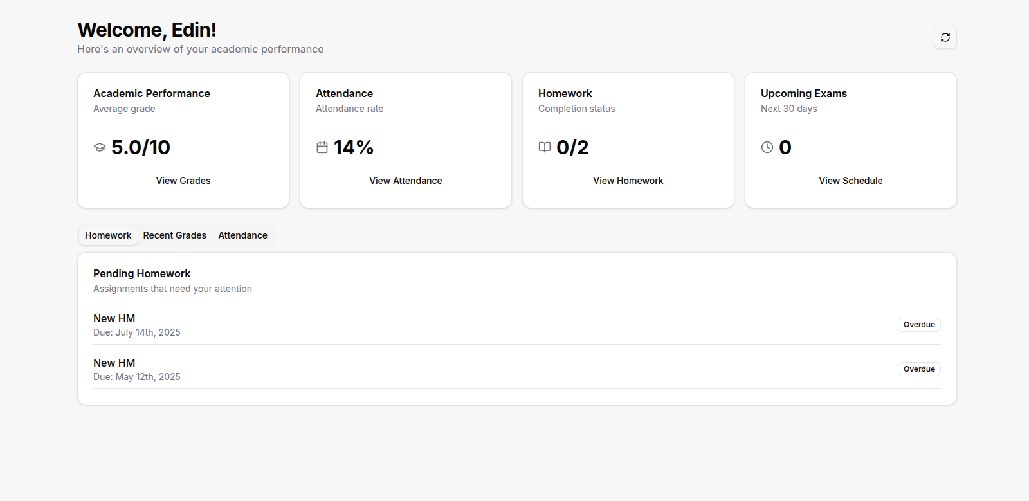Switch to the Attendance tab
The image size is (1029, 501).
[242, 235]
